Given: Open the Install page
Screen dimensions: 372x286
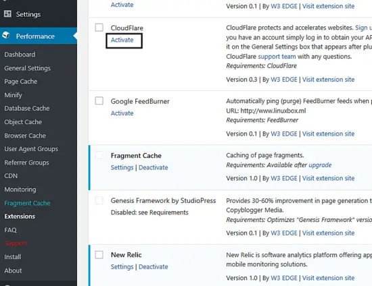Looking at the screenshot, I should click(13, 257).
